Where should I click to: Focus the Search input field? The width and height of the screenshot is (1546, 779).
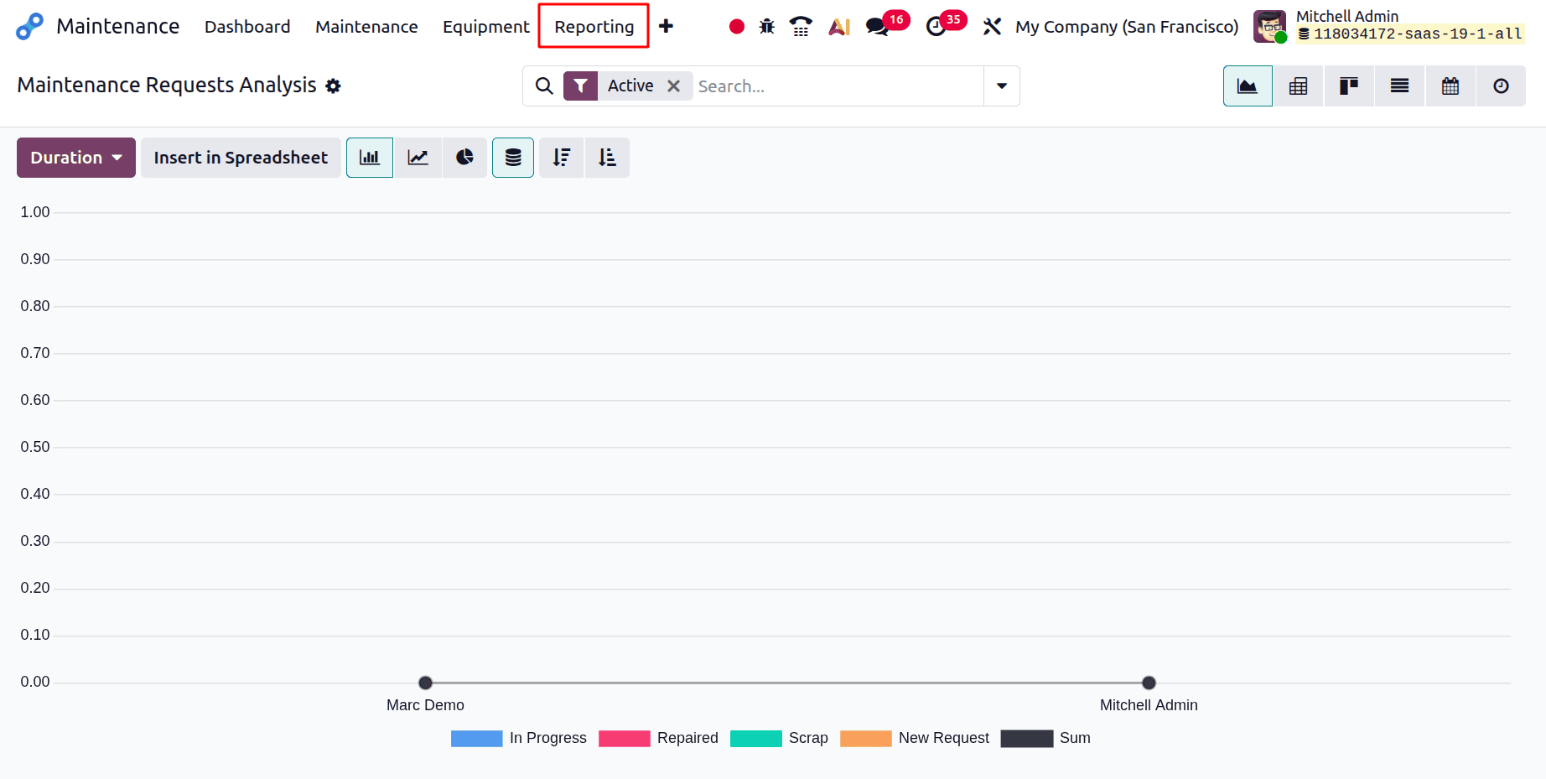838,86
